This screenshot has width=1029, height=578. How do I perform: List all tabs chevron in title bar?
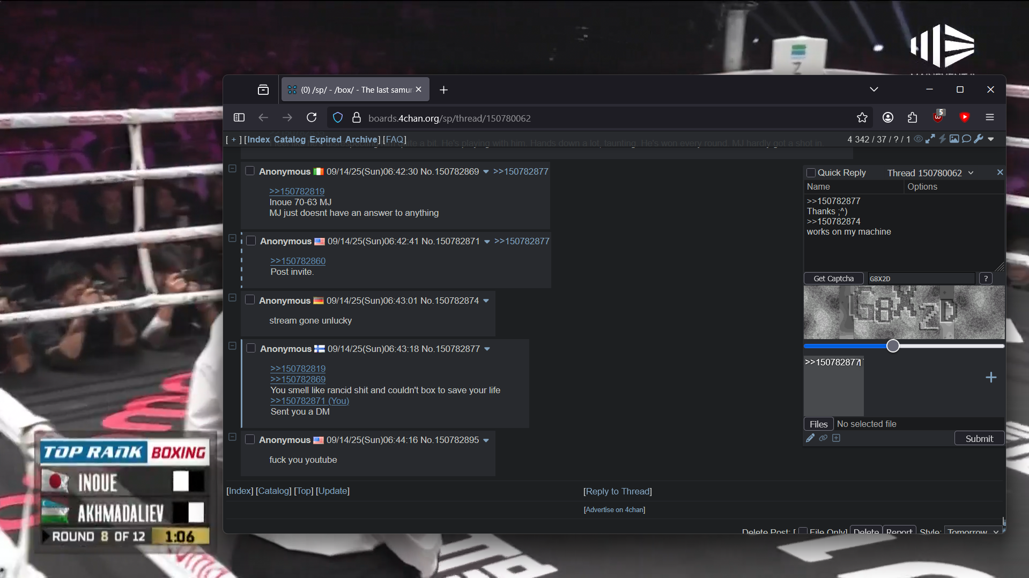pos(874,89)
